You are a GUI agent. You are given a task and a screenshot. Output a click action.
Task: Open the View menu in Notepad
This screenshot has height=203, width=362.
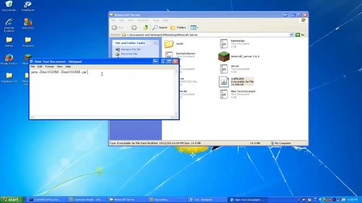[x=59, y=67]
